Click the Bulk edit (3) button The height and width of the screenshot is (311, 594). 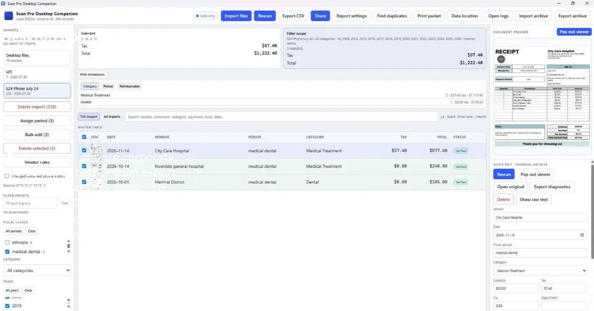[x=37, y=134]
